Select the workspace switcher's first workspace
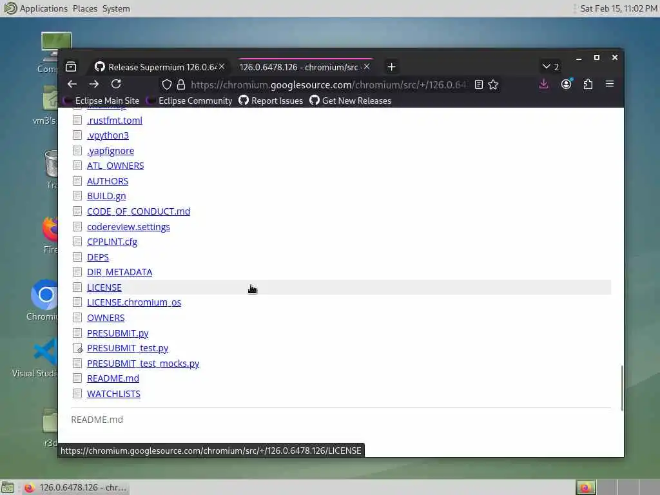Viewport: 660px width, 495px height. (x=585, y=487)
